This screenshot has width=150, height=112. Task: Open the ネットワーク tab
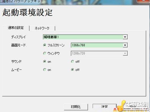click(42, 28)
